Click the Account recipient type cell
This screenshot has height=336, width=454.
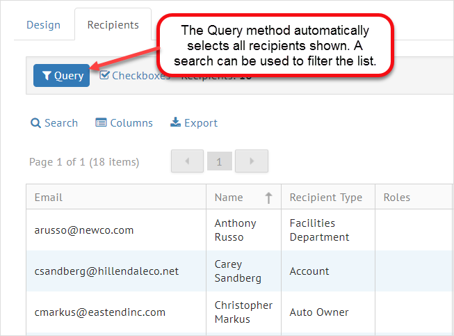click(x=328, y=271)
